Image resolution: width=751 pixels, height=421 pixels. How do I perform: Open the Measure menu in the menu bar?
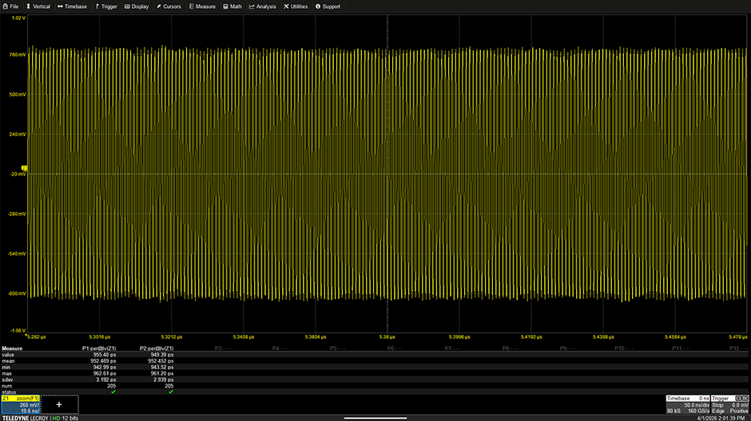(x=202, y=6)
